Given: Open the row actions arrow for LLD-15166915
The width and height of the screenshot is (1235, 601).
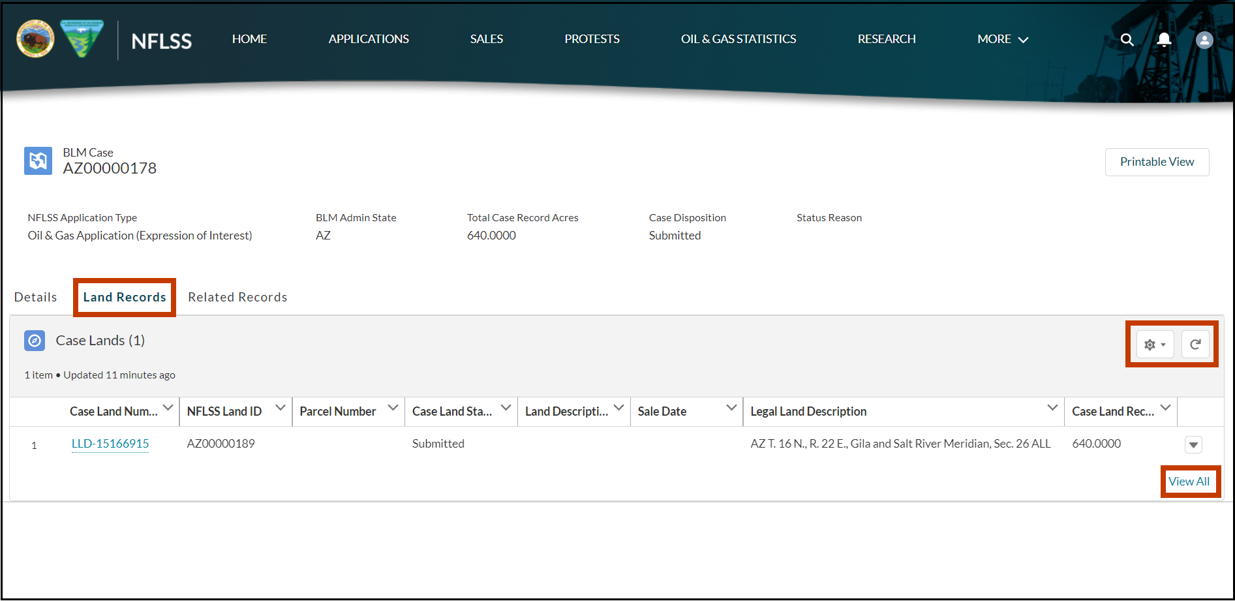Looking at the screenshot, I should (1193, 444).
